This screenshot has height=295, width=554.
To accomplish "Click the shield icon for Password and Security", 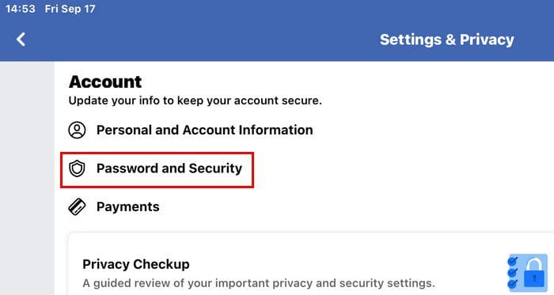I will [77, 168].
